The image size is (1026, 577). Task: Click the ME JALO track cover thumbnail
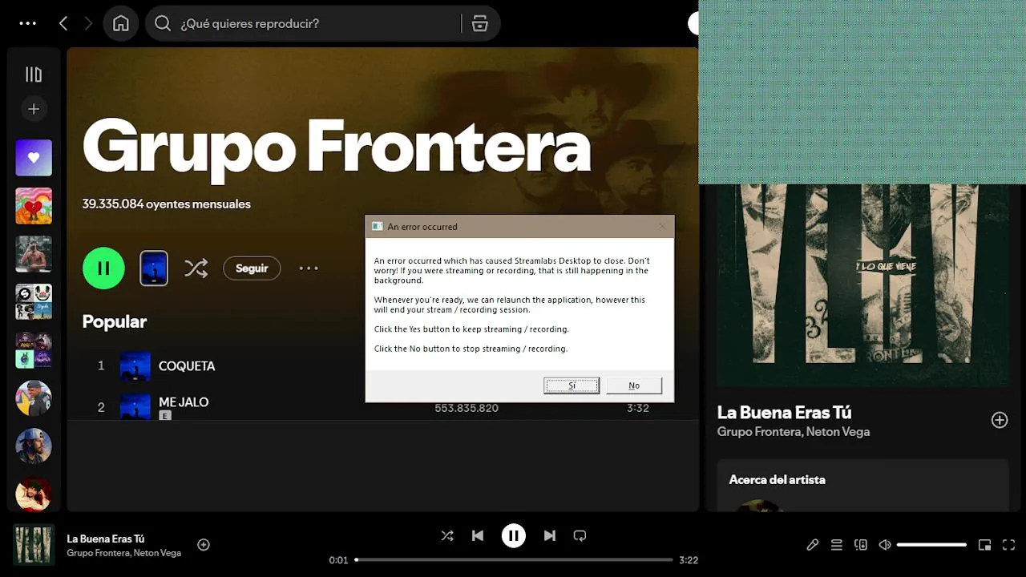tap(135, 407)
